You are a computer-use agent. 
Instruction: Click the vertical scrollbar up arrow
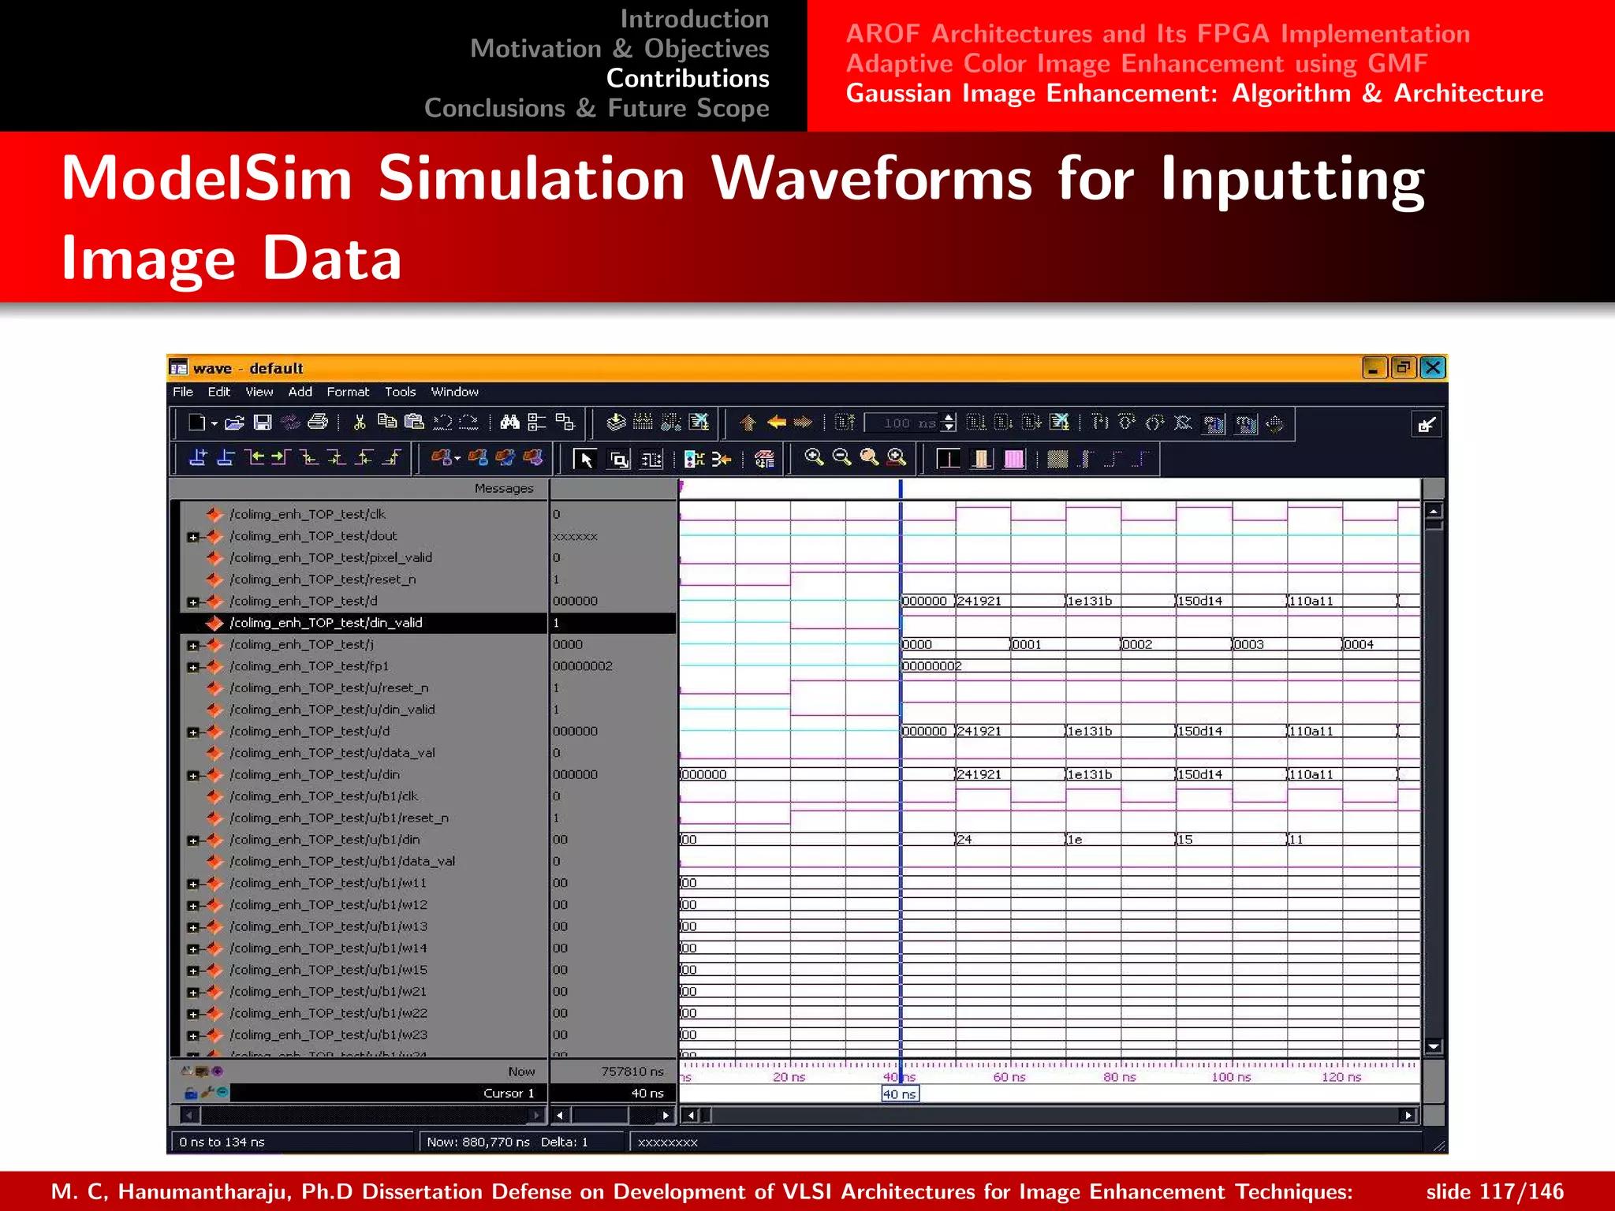tap(1434, 512)
